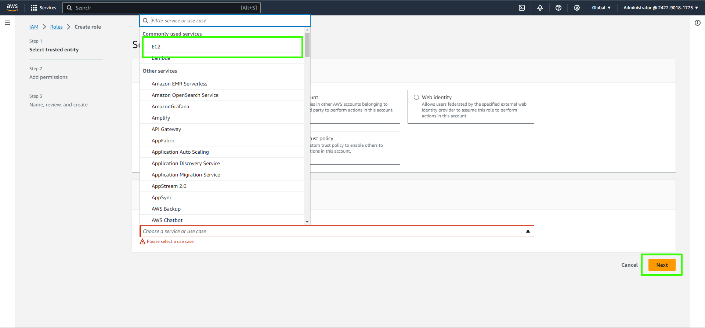Click the Cancel button
The width and height of the screenshot is (705, 328).
coord(629,265)
